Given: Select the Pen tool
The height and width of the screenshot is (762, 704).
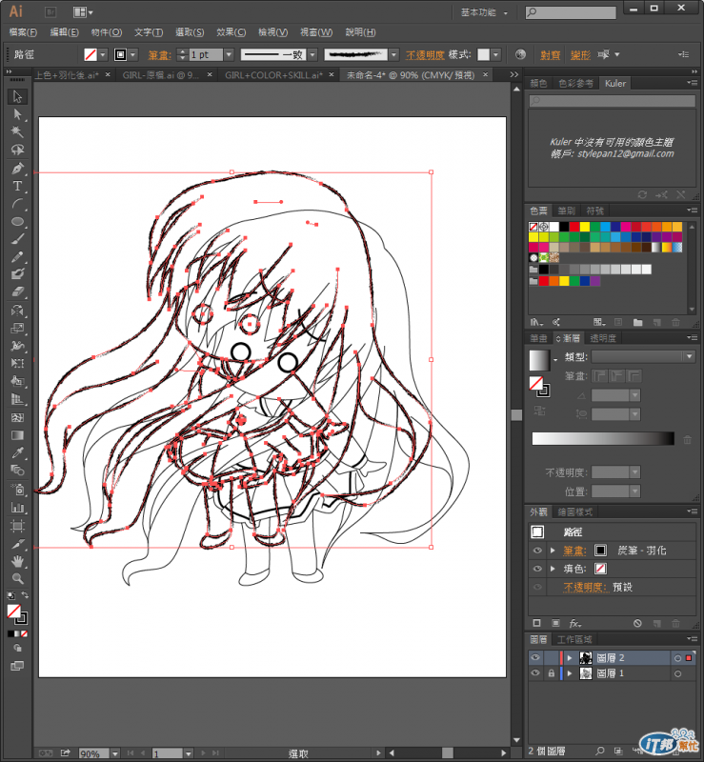Looking at the screenshot, I should click(17, 169).
